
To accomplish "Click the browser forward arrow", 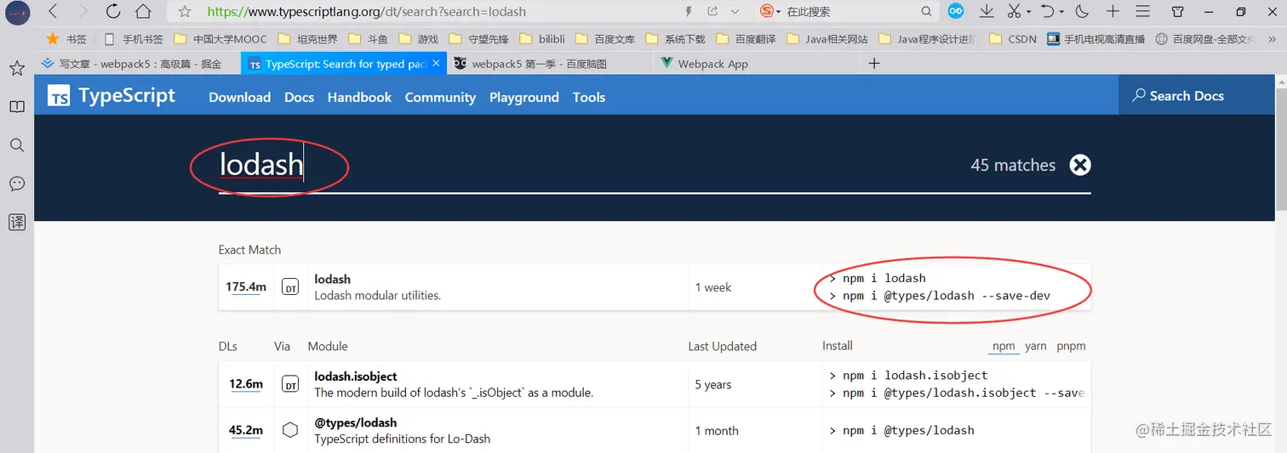I will tap(83, 11).
